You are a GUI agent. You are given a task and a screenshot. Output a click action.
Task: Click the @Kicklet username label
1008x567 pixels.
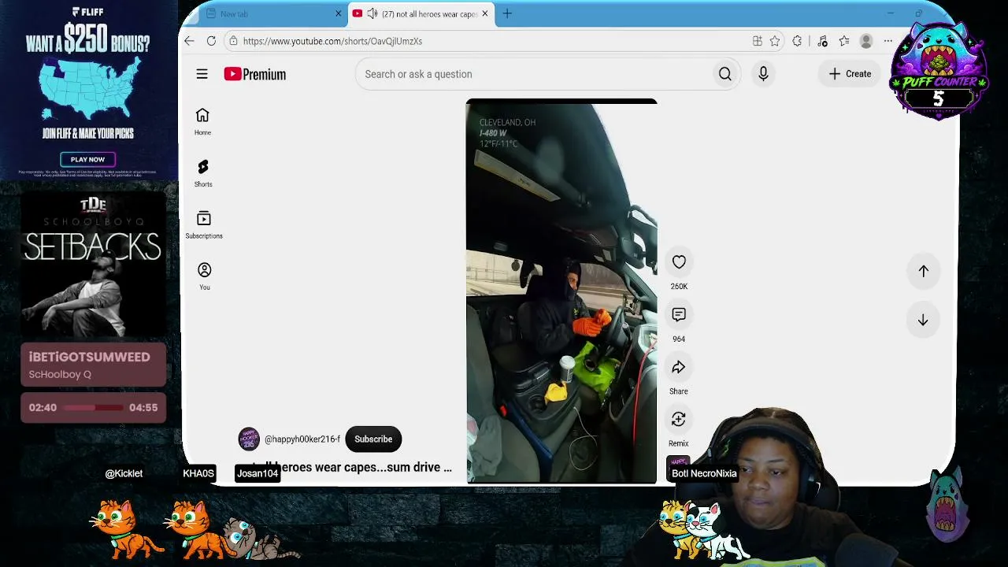tap(124, 473)
